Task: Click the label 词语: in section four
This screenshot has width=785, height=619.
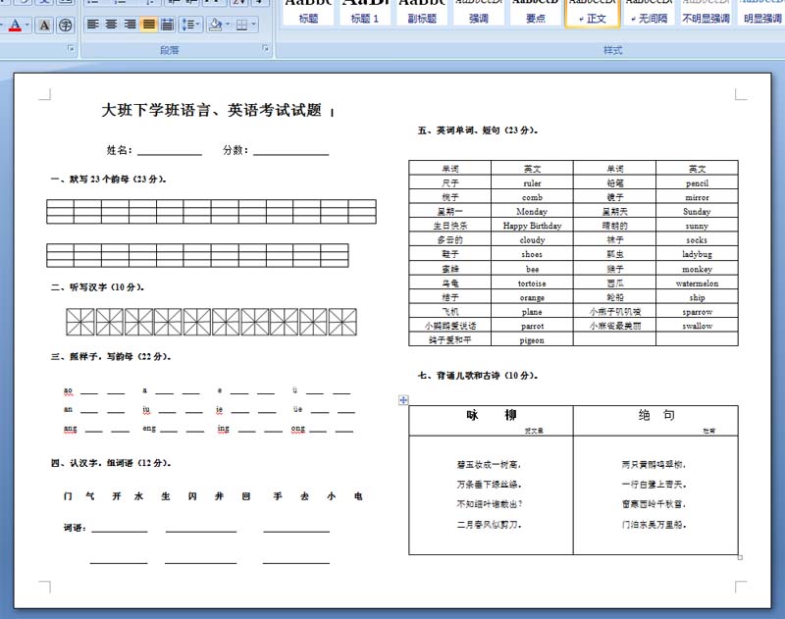Action: point(75,528)
